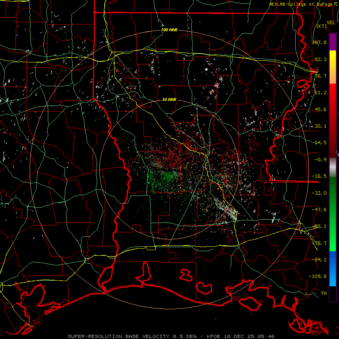Viewport: 339px width, 339px height.
Task: Click the purple segment of the velocity color bar
Action: point(333,42)
